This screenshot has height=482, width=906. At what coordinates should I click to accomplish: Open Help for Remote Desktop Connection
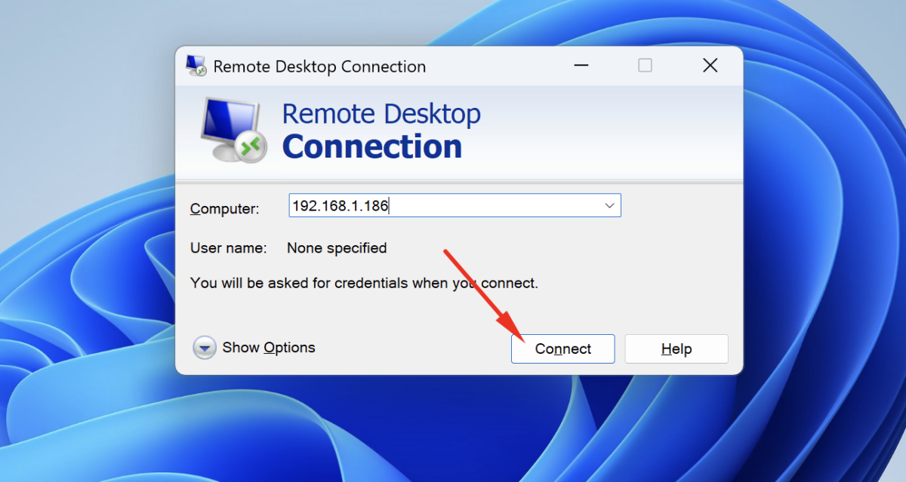[676, 349]
